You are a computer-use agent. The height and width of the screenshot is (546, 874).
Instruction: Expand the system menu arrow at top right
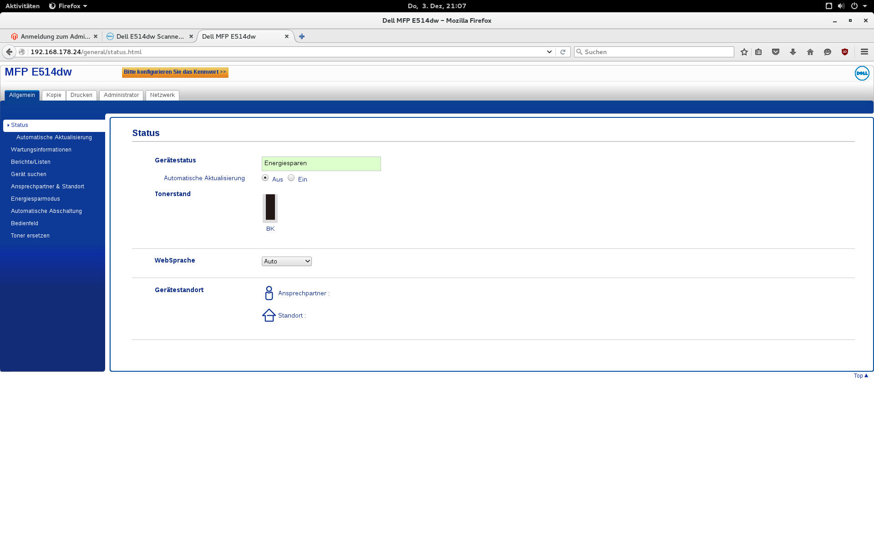tap(865, 6)
